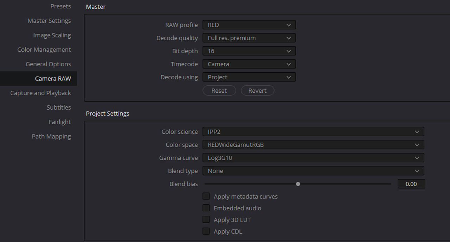Open the RAW profile dropdown
This screenshot has height=242, width=450.
pos(249,25)
